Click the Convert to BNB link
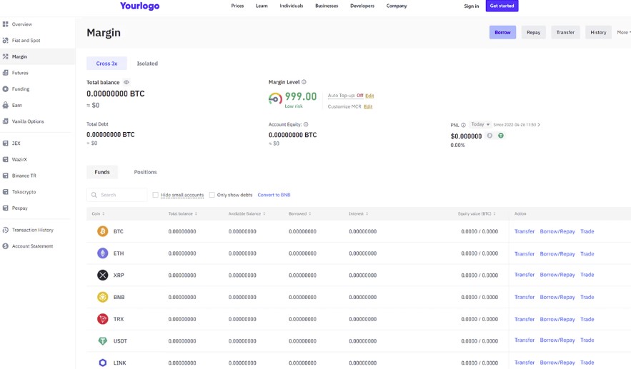Image resolution: width=631 pixels, height=369 pixels. click(274, 195)
